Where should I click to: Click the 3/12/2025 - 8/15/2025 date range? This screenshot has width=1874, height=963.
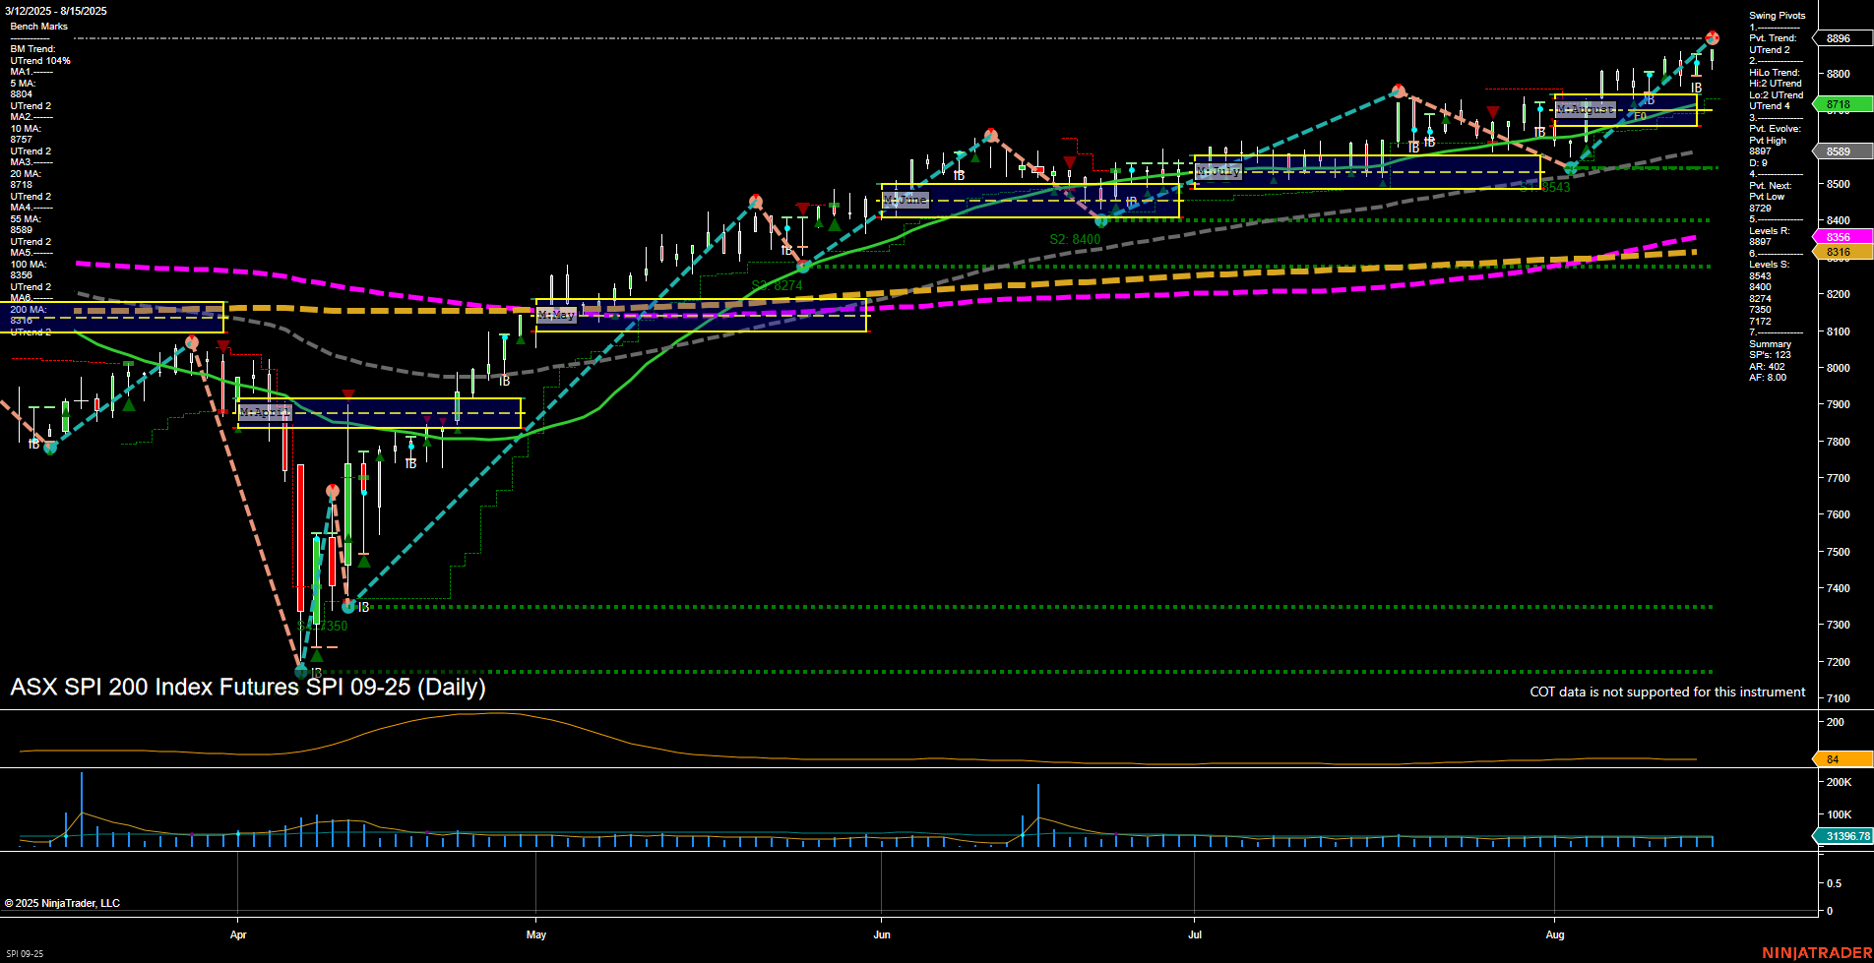tap(56, 11)
